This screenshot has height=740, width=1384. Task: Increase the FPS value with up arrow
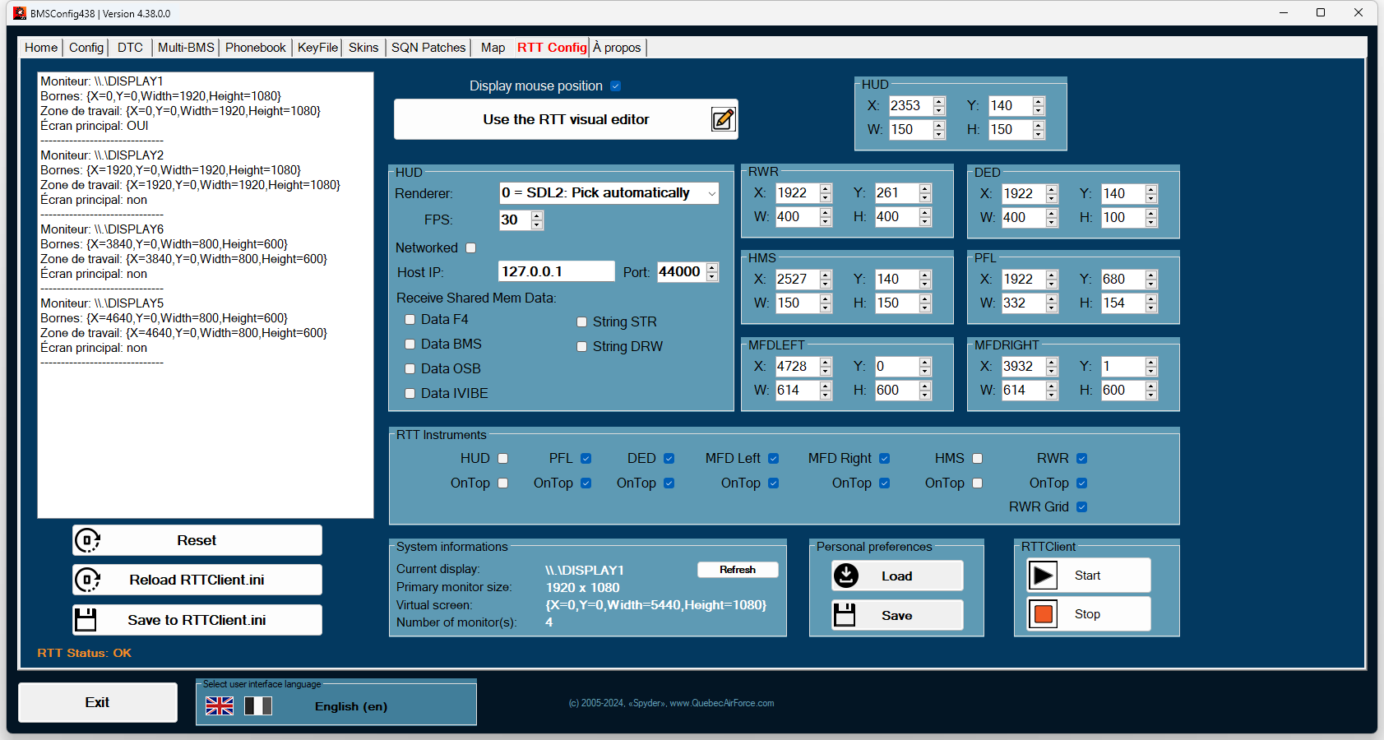tap(538, 216)
